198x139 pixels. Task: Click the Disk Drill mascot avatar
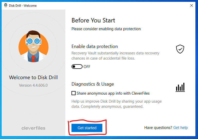point(33,46)
